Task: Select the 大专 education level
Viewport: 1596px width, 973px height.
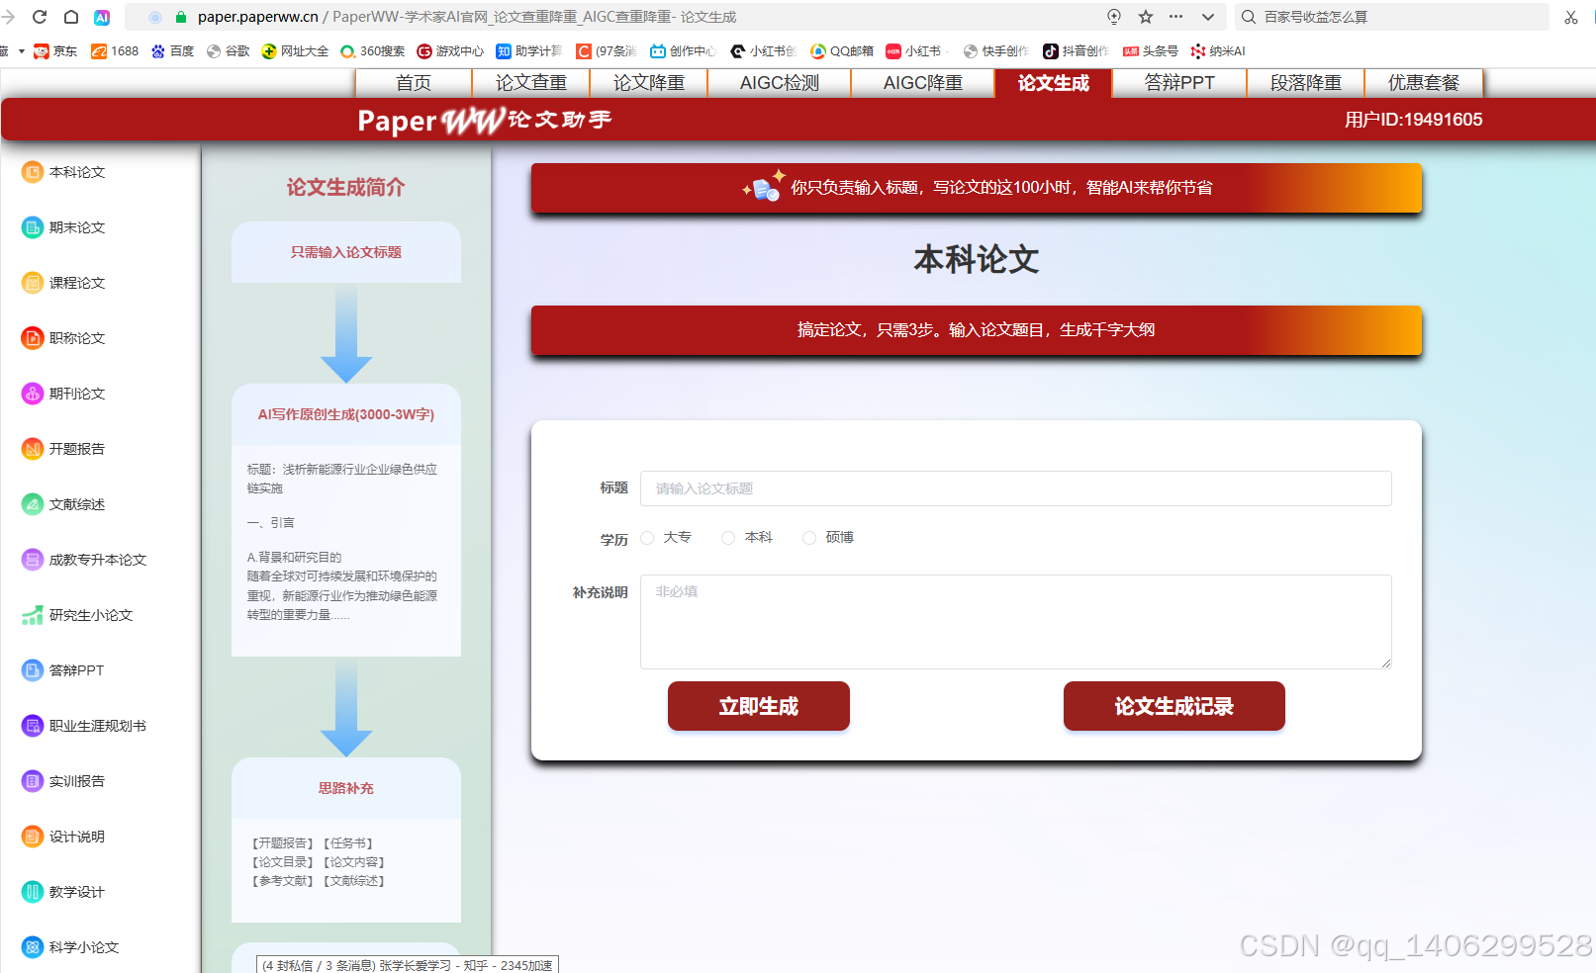Action: pyautogui.click(x=648, y=537)
